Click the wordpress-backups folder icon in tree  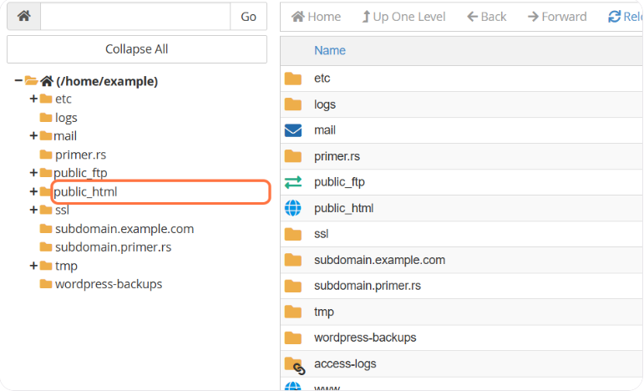46,284
